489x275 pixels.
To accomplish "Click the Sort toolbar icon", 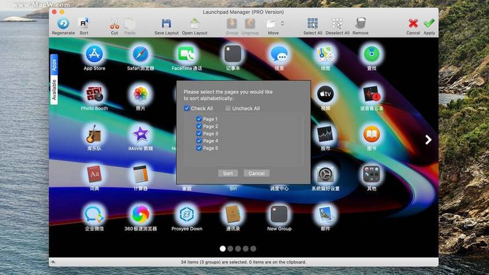I will [x=83, y=23].
